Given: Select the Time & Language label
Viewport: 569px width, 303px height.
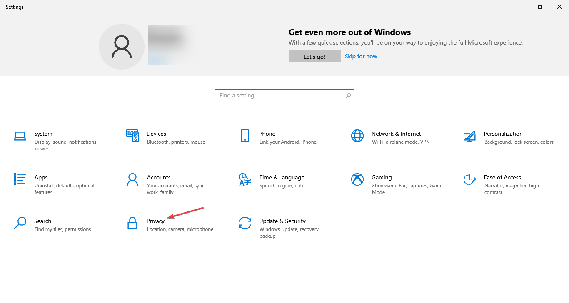Looking at the screenshot, I should (x=282, y=177).
